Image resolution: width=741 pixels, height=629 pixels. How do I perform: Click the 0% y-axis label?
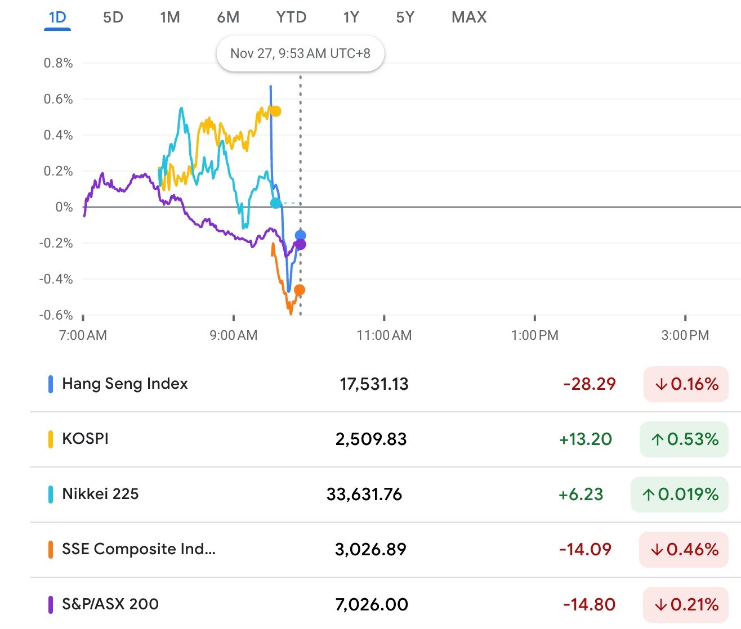click(64, 207)
